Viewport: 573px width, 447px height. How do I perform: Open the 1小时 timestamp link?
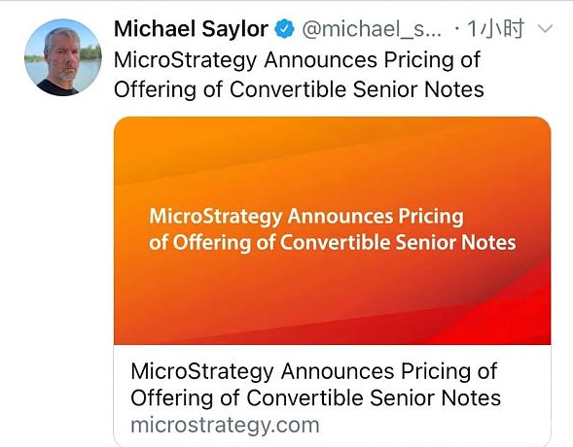pyautogui.click(x=495, y=28)
